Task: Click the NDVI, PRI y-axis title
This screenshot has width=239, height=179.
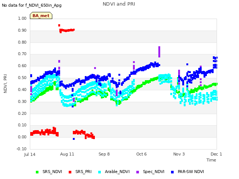Action: (5, 84)
